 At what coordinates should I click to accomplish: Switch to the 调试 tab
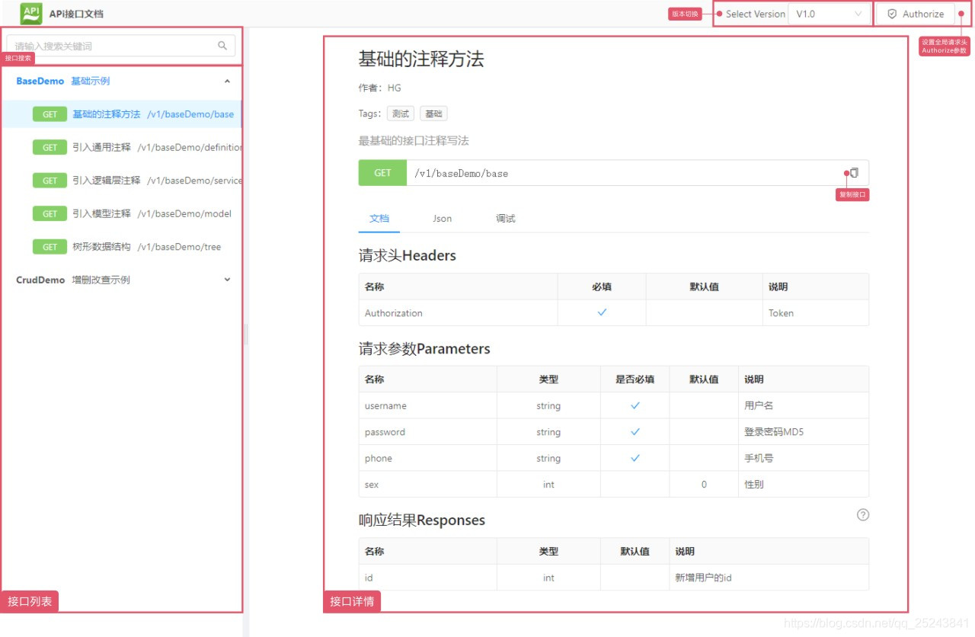[x=504, y=218]
